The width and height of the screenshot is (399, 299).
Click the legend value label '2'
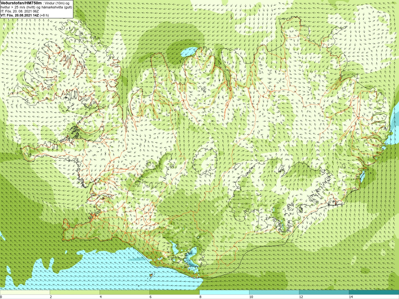51,297
